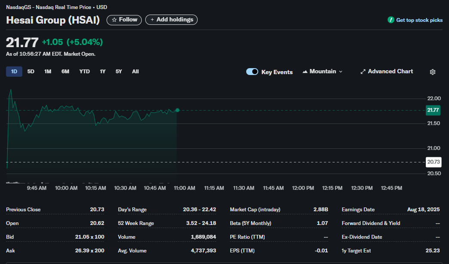Click the PE Ratio (TTM) label

(247, 237)
